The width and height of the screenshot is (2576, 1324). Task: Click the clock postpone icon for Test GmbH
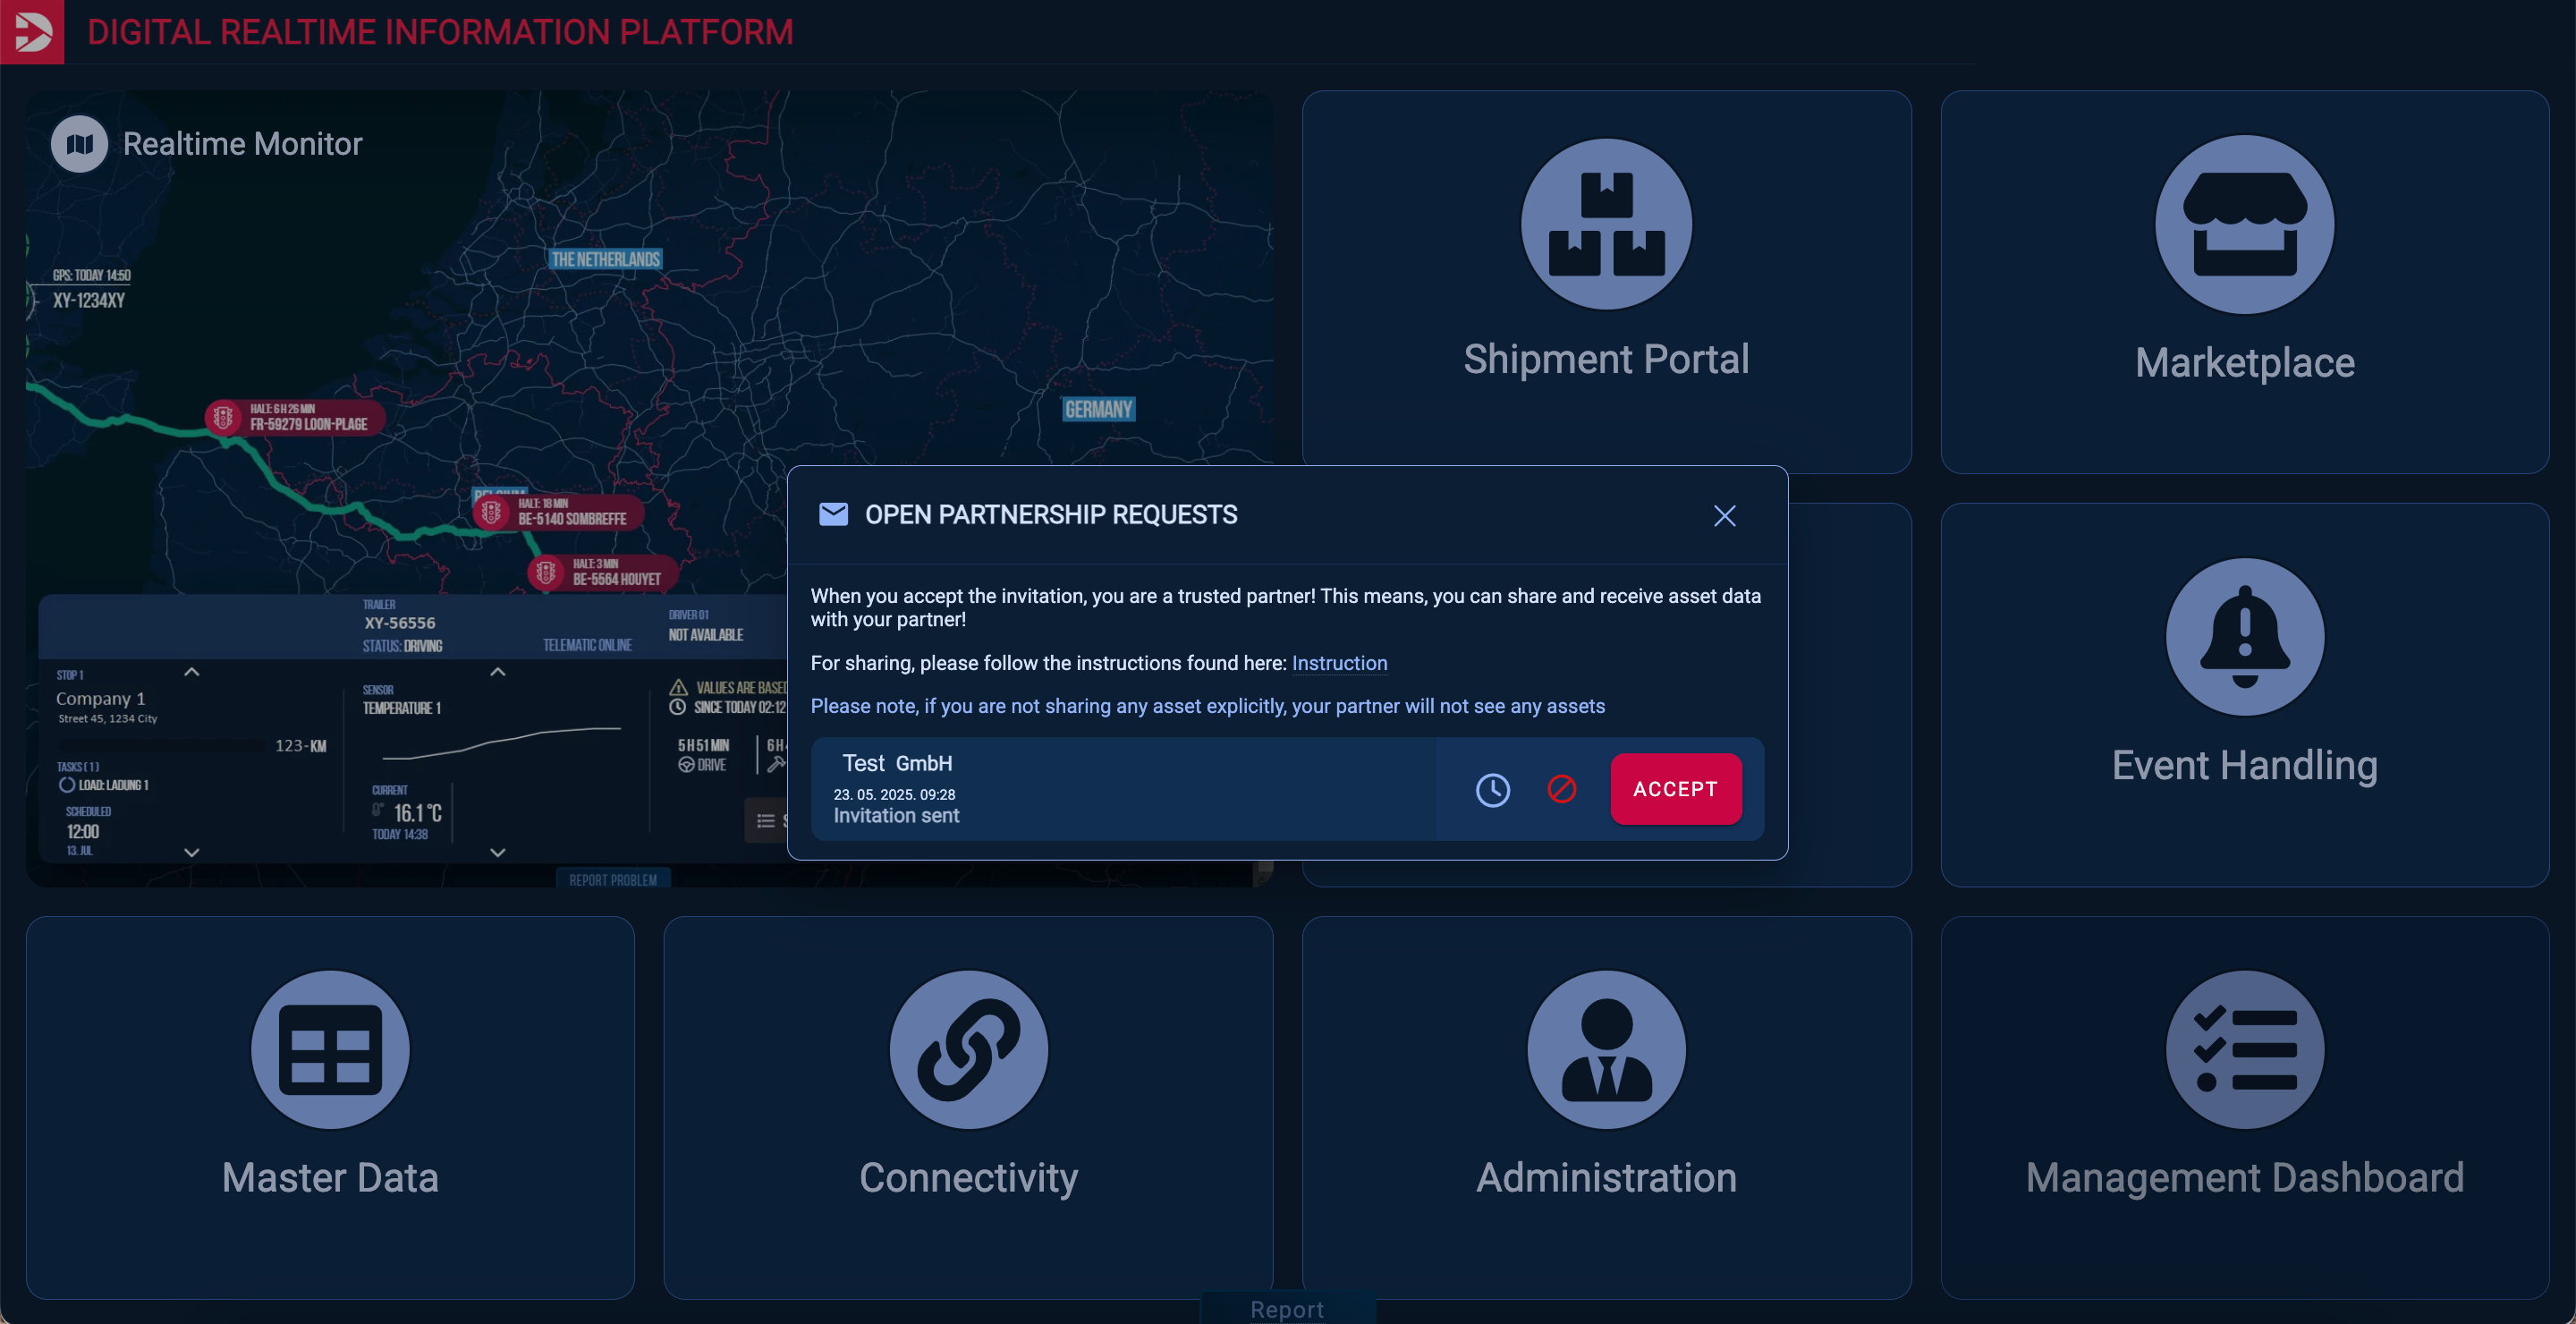[x=1492, y=790]
